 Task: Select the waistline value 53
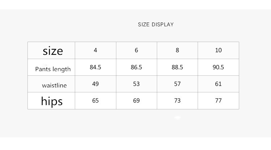tap(136, 84)
